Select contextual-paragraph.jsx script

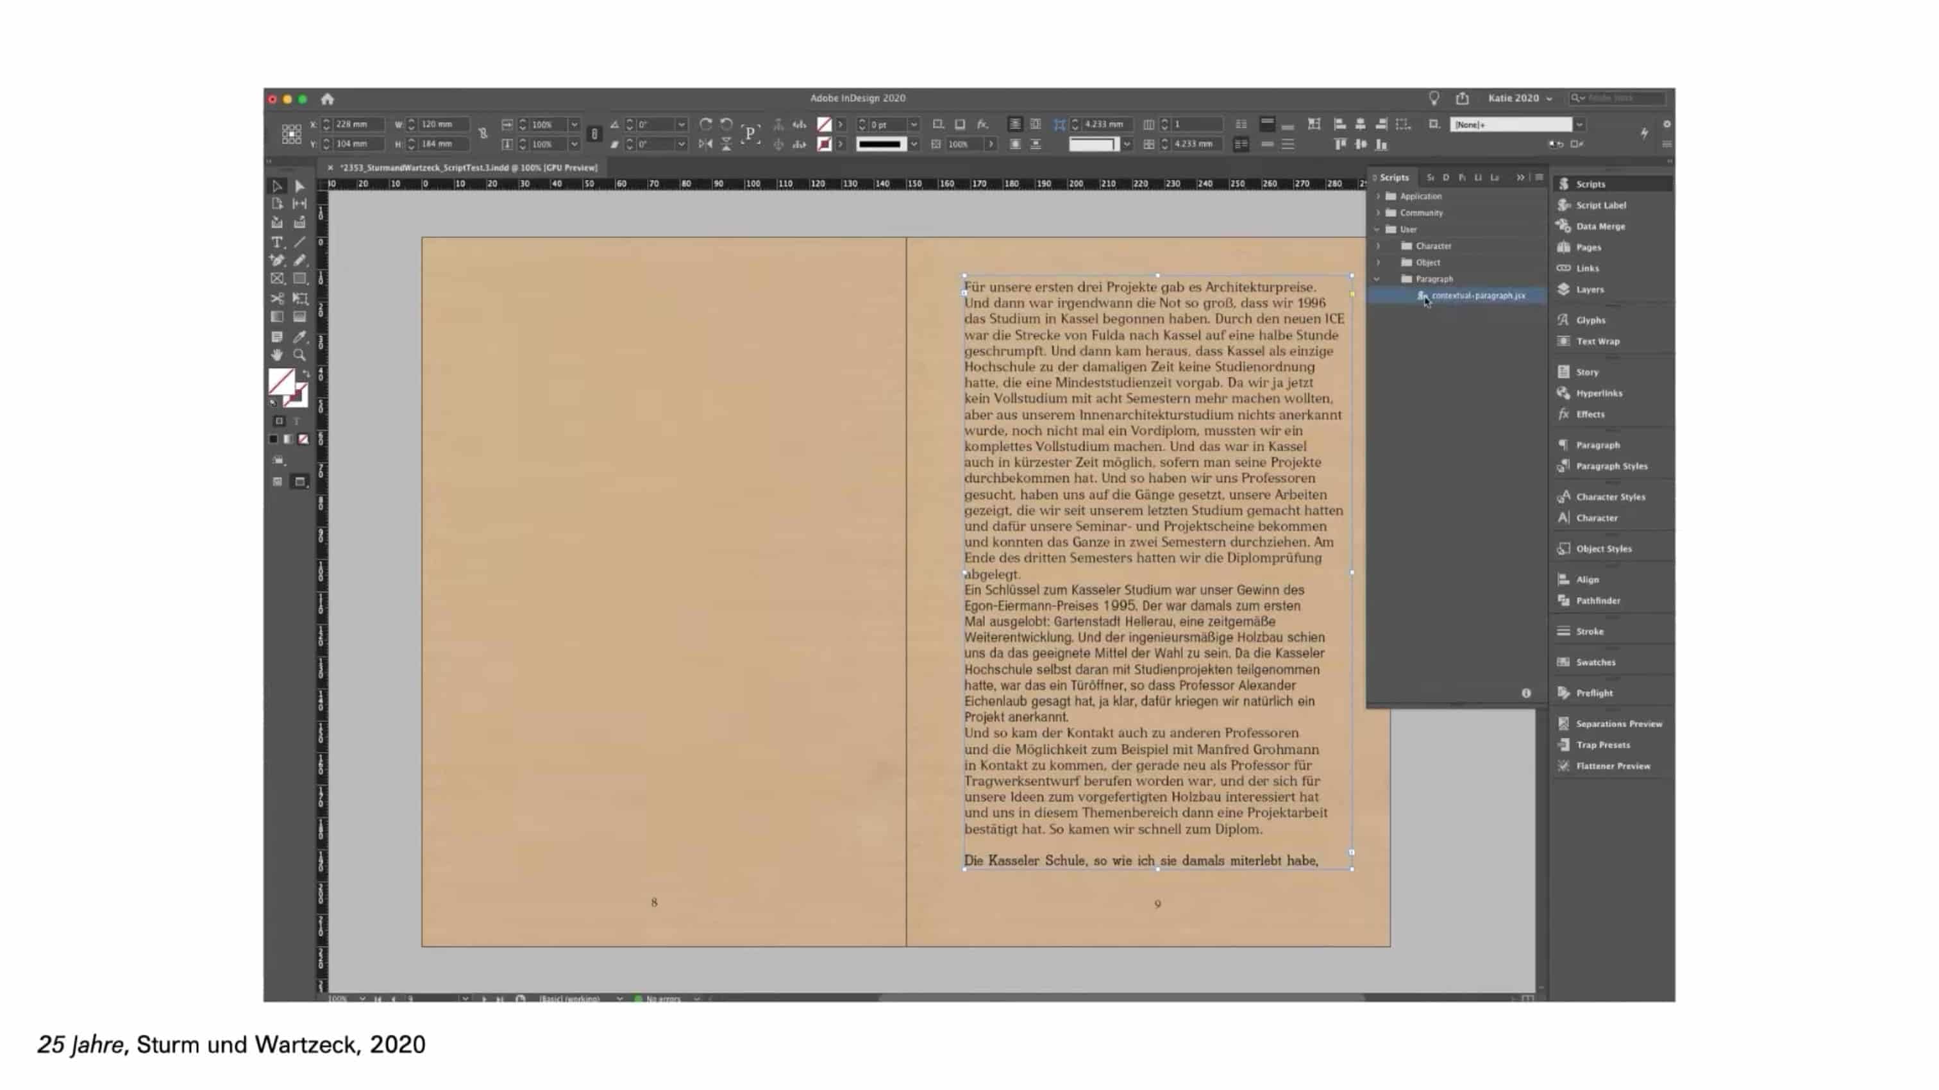pos(1477,296)
